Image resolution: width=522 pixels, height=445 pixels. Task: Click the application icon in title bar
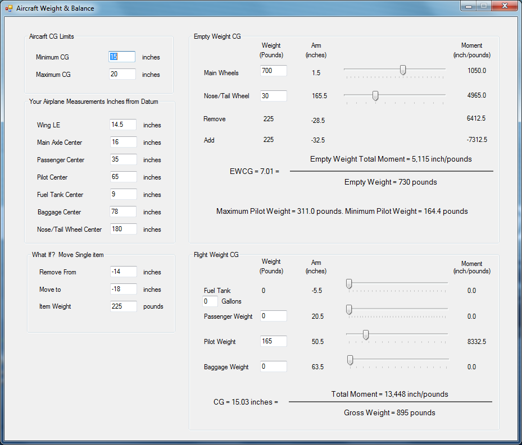point(8,8)
